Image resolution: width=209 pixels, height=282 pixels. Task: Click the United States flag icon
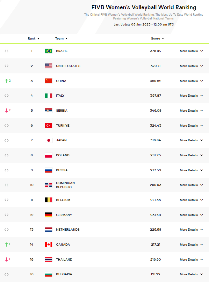pos(48,66)
